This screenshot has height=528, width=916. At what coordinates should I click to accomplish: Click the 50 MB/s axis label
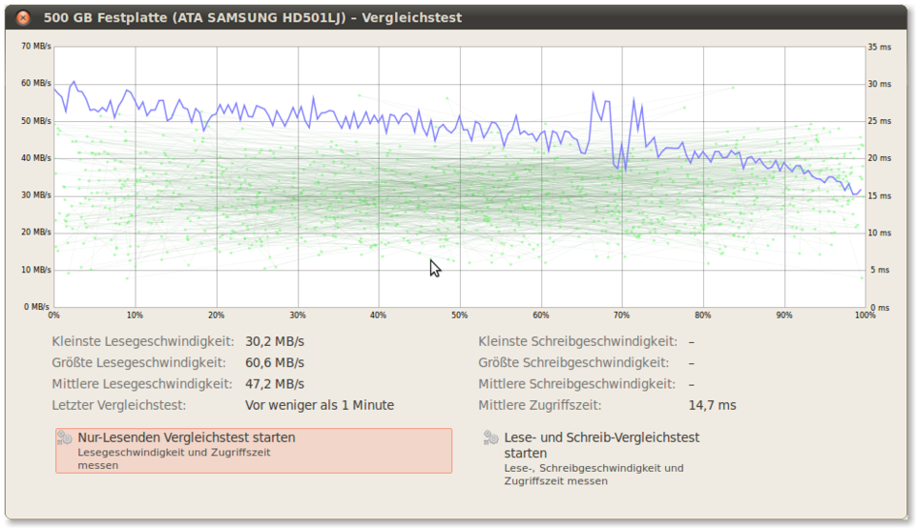click(36, 121)
